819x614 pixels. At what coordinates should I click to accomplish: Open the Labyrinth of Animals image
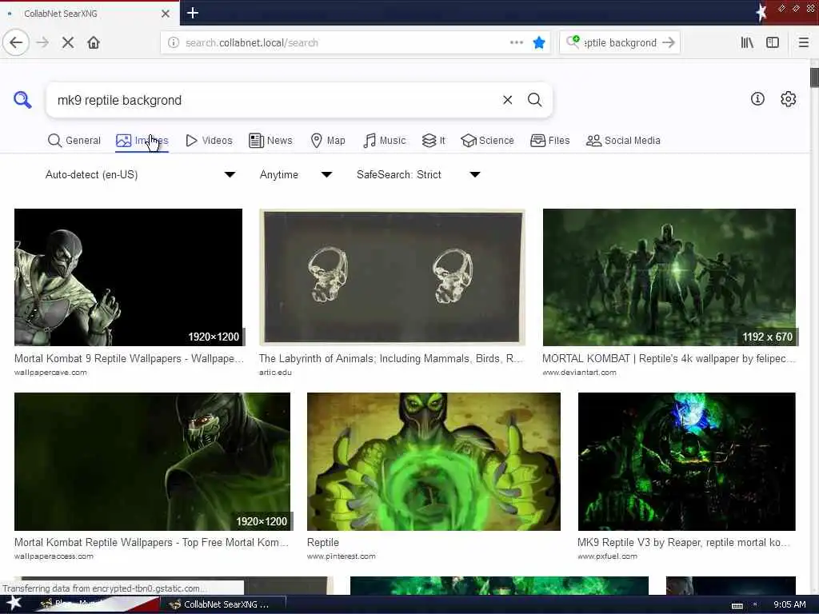(x=392, y=277)
